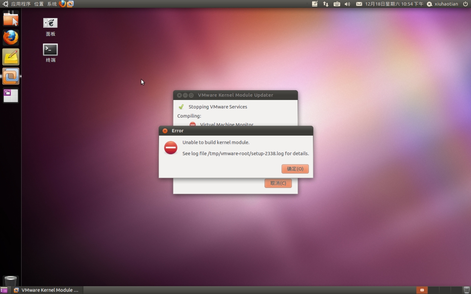Close the Error dialog
Viewport: 471px width, 294px height.
pyautogui.click(x=165, y=131)
